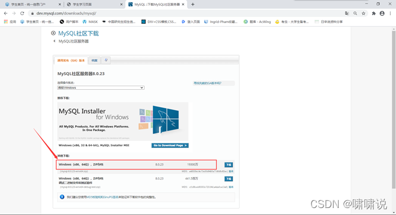Image resolution: width=396 pixels, height=215 pixels.
Task: Click 下载 button for debug binaries ZIP
Action: click(229, 179)
